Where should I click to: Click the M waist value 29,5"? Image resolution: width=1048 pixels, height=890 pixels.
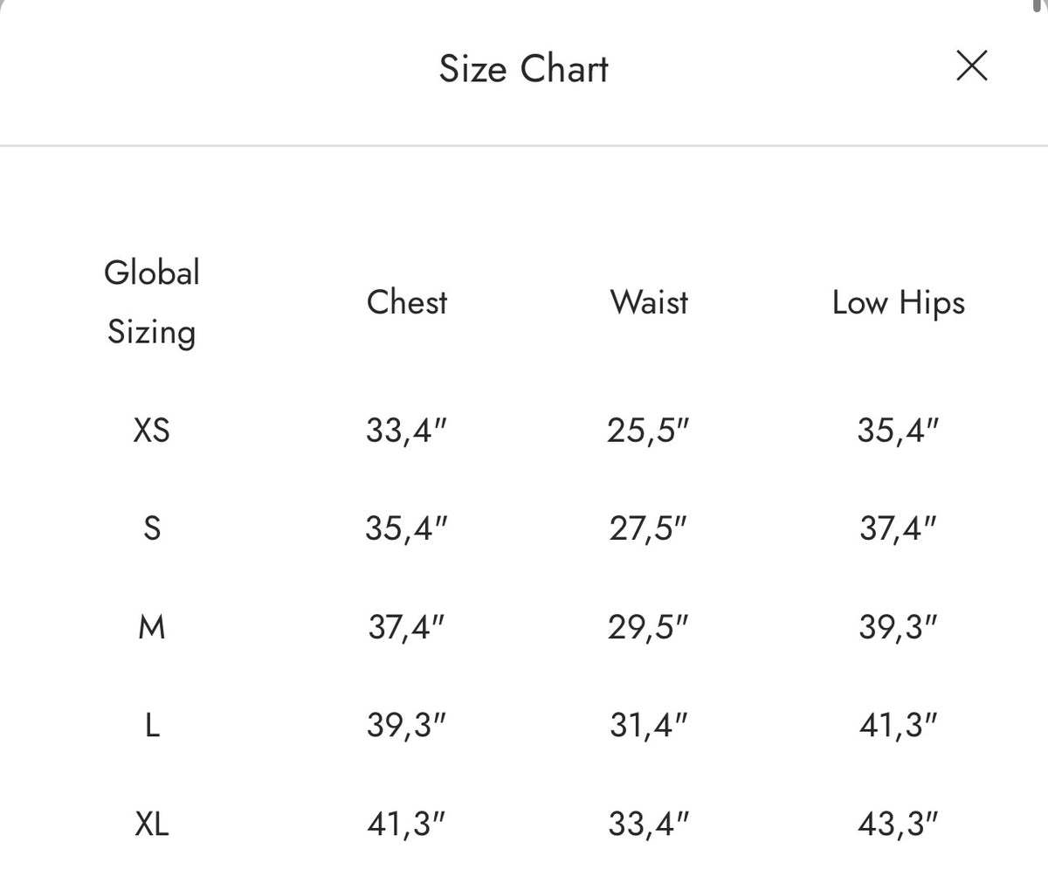[649, 626]
